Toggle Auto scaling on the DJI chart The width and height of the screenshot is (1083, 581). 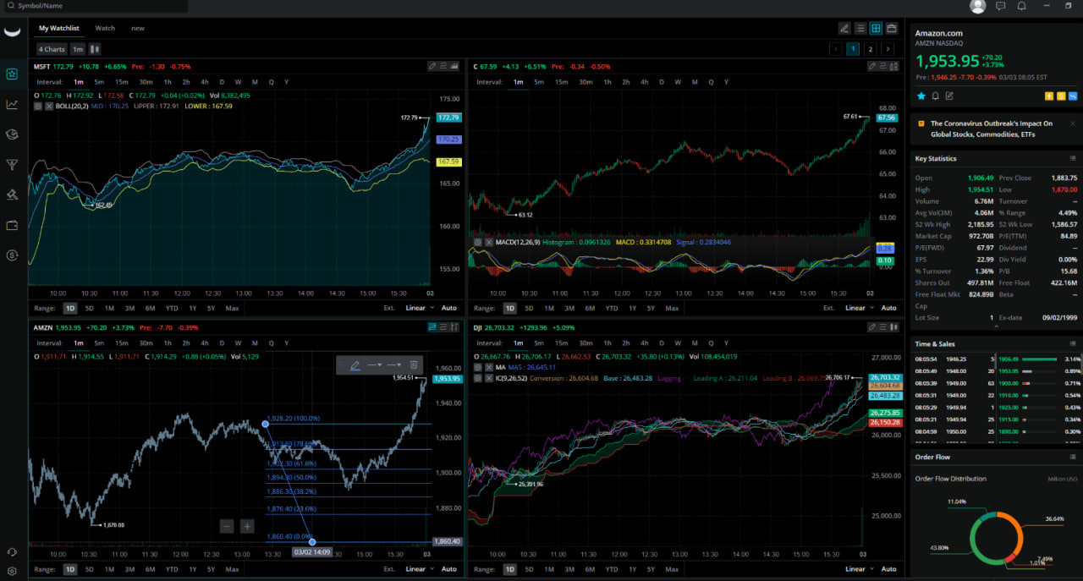(888, 569)
